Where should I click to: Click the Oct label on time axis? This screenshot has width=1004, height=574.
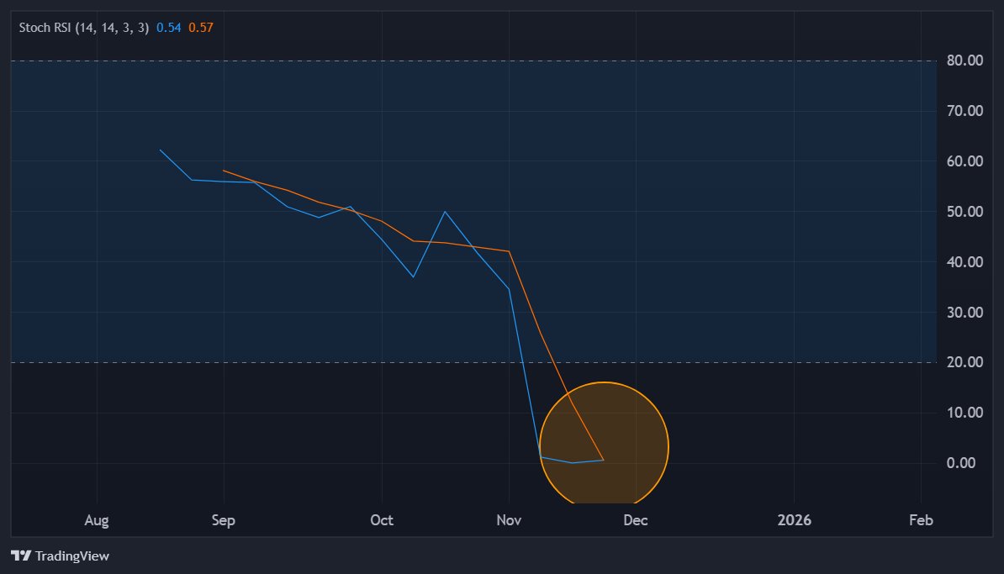(382, 520)
